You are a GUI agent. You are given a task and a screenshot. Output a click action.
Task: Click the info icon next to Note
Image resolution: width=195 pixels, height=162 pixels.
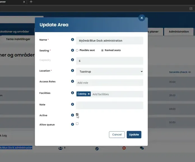73,104
